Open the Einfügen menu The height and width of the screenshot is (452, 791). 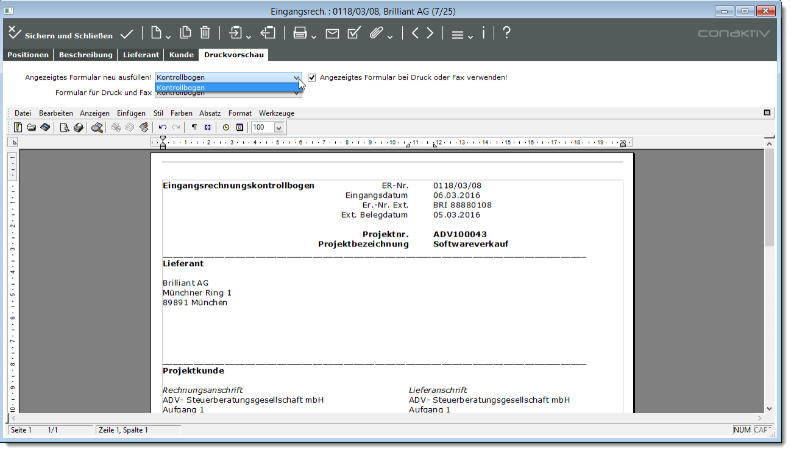131,113
